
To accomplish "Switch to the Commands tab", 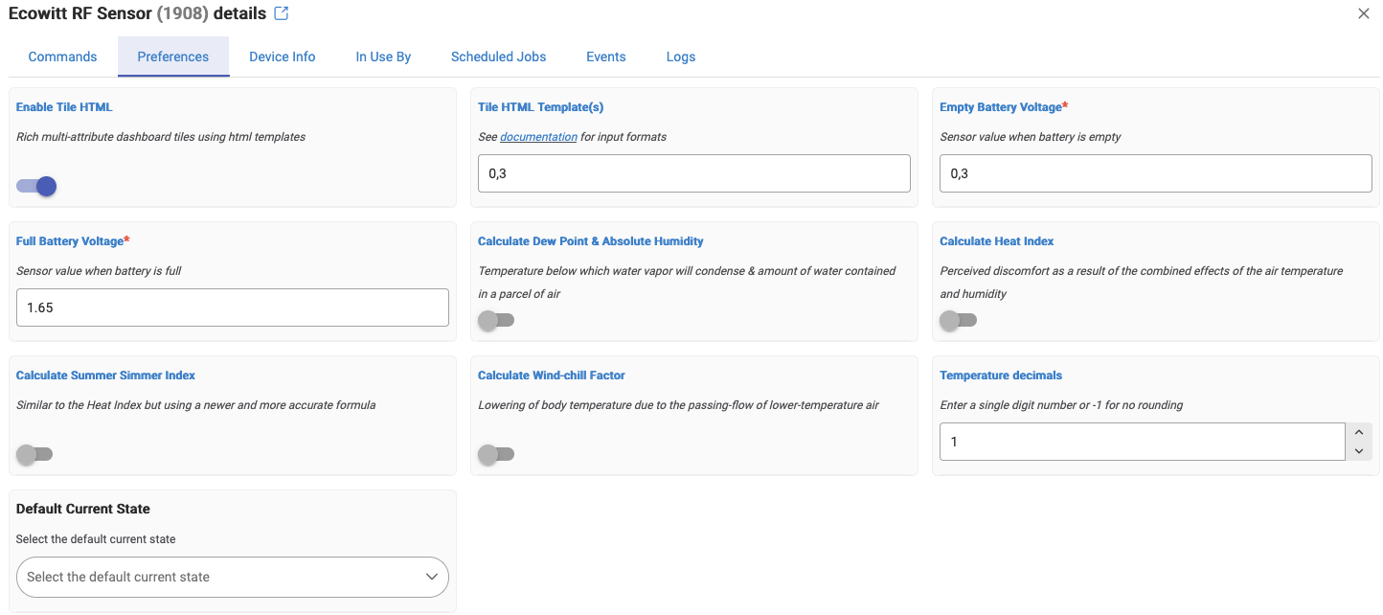I will coord(62,57).
